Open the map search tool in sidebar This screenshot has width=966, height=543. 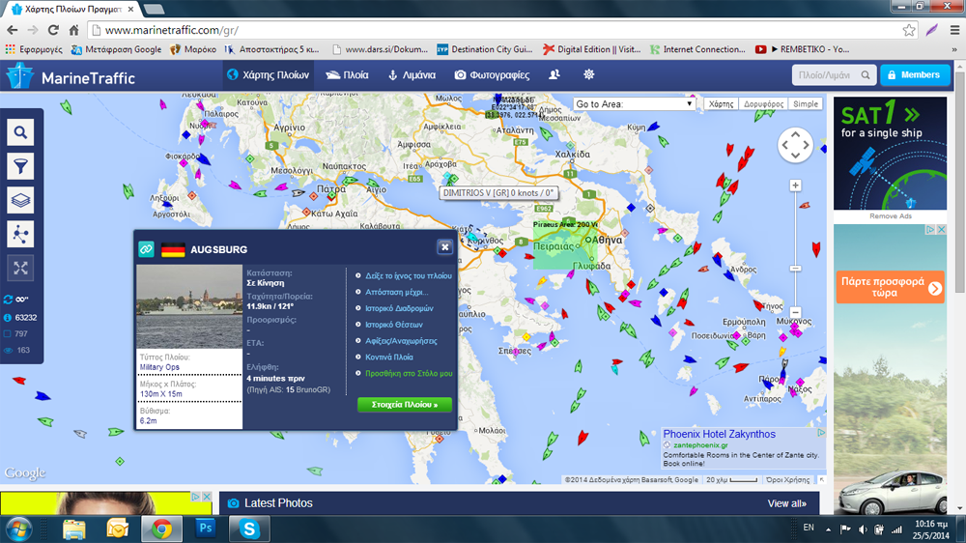pyautogui.click(x=20, y=132)
